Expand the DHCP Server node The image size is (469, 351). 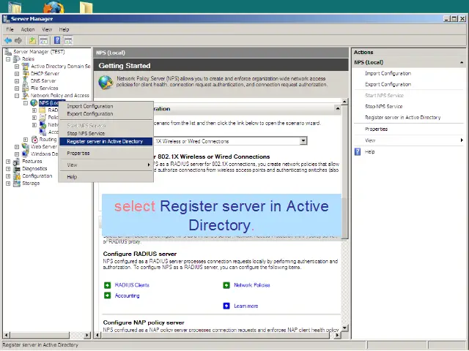17,74
